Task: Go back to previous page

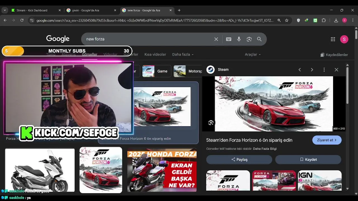Action: 5,20
